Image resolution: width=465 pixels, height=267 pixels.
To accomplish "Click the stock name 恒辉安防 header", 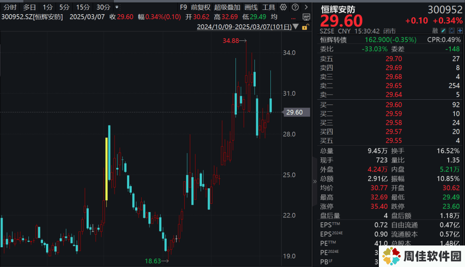I will point(338,9).
